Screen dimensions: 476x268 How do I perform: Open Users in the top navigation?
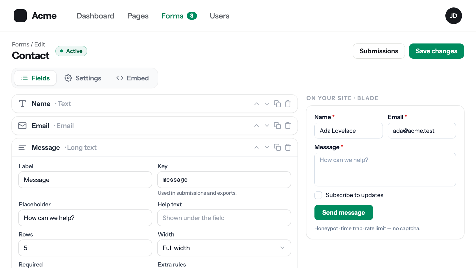pos(220,16)
